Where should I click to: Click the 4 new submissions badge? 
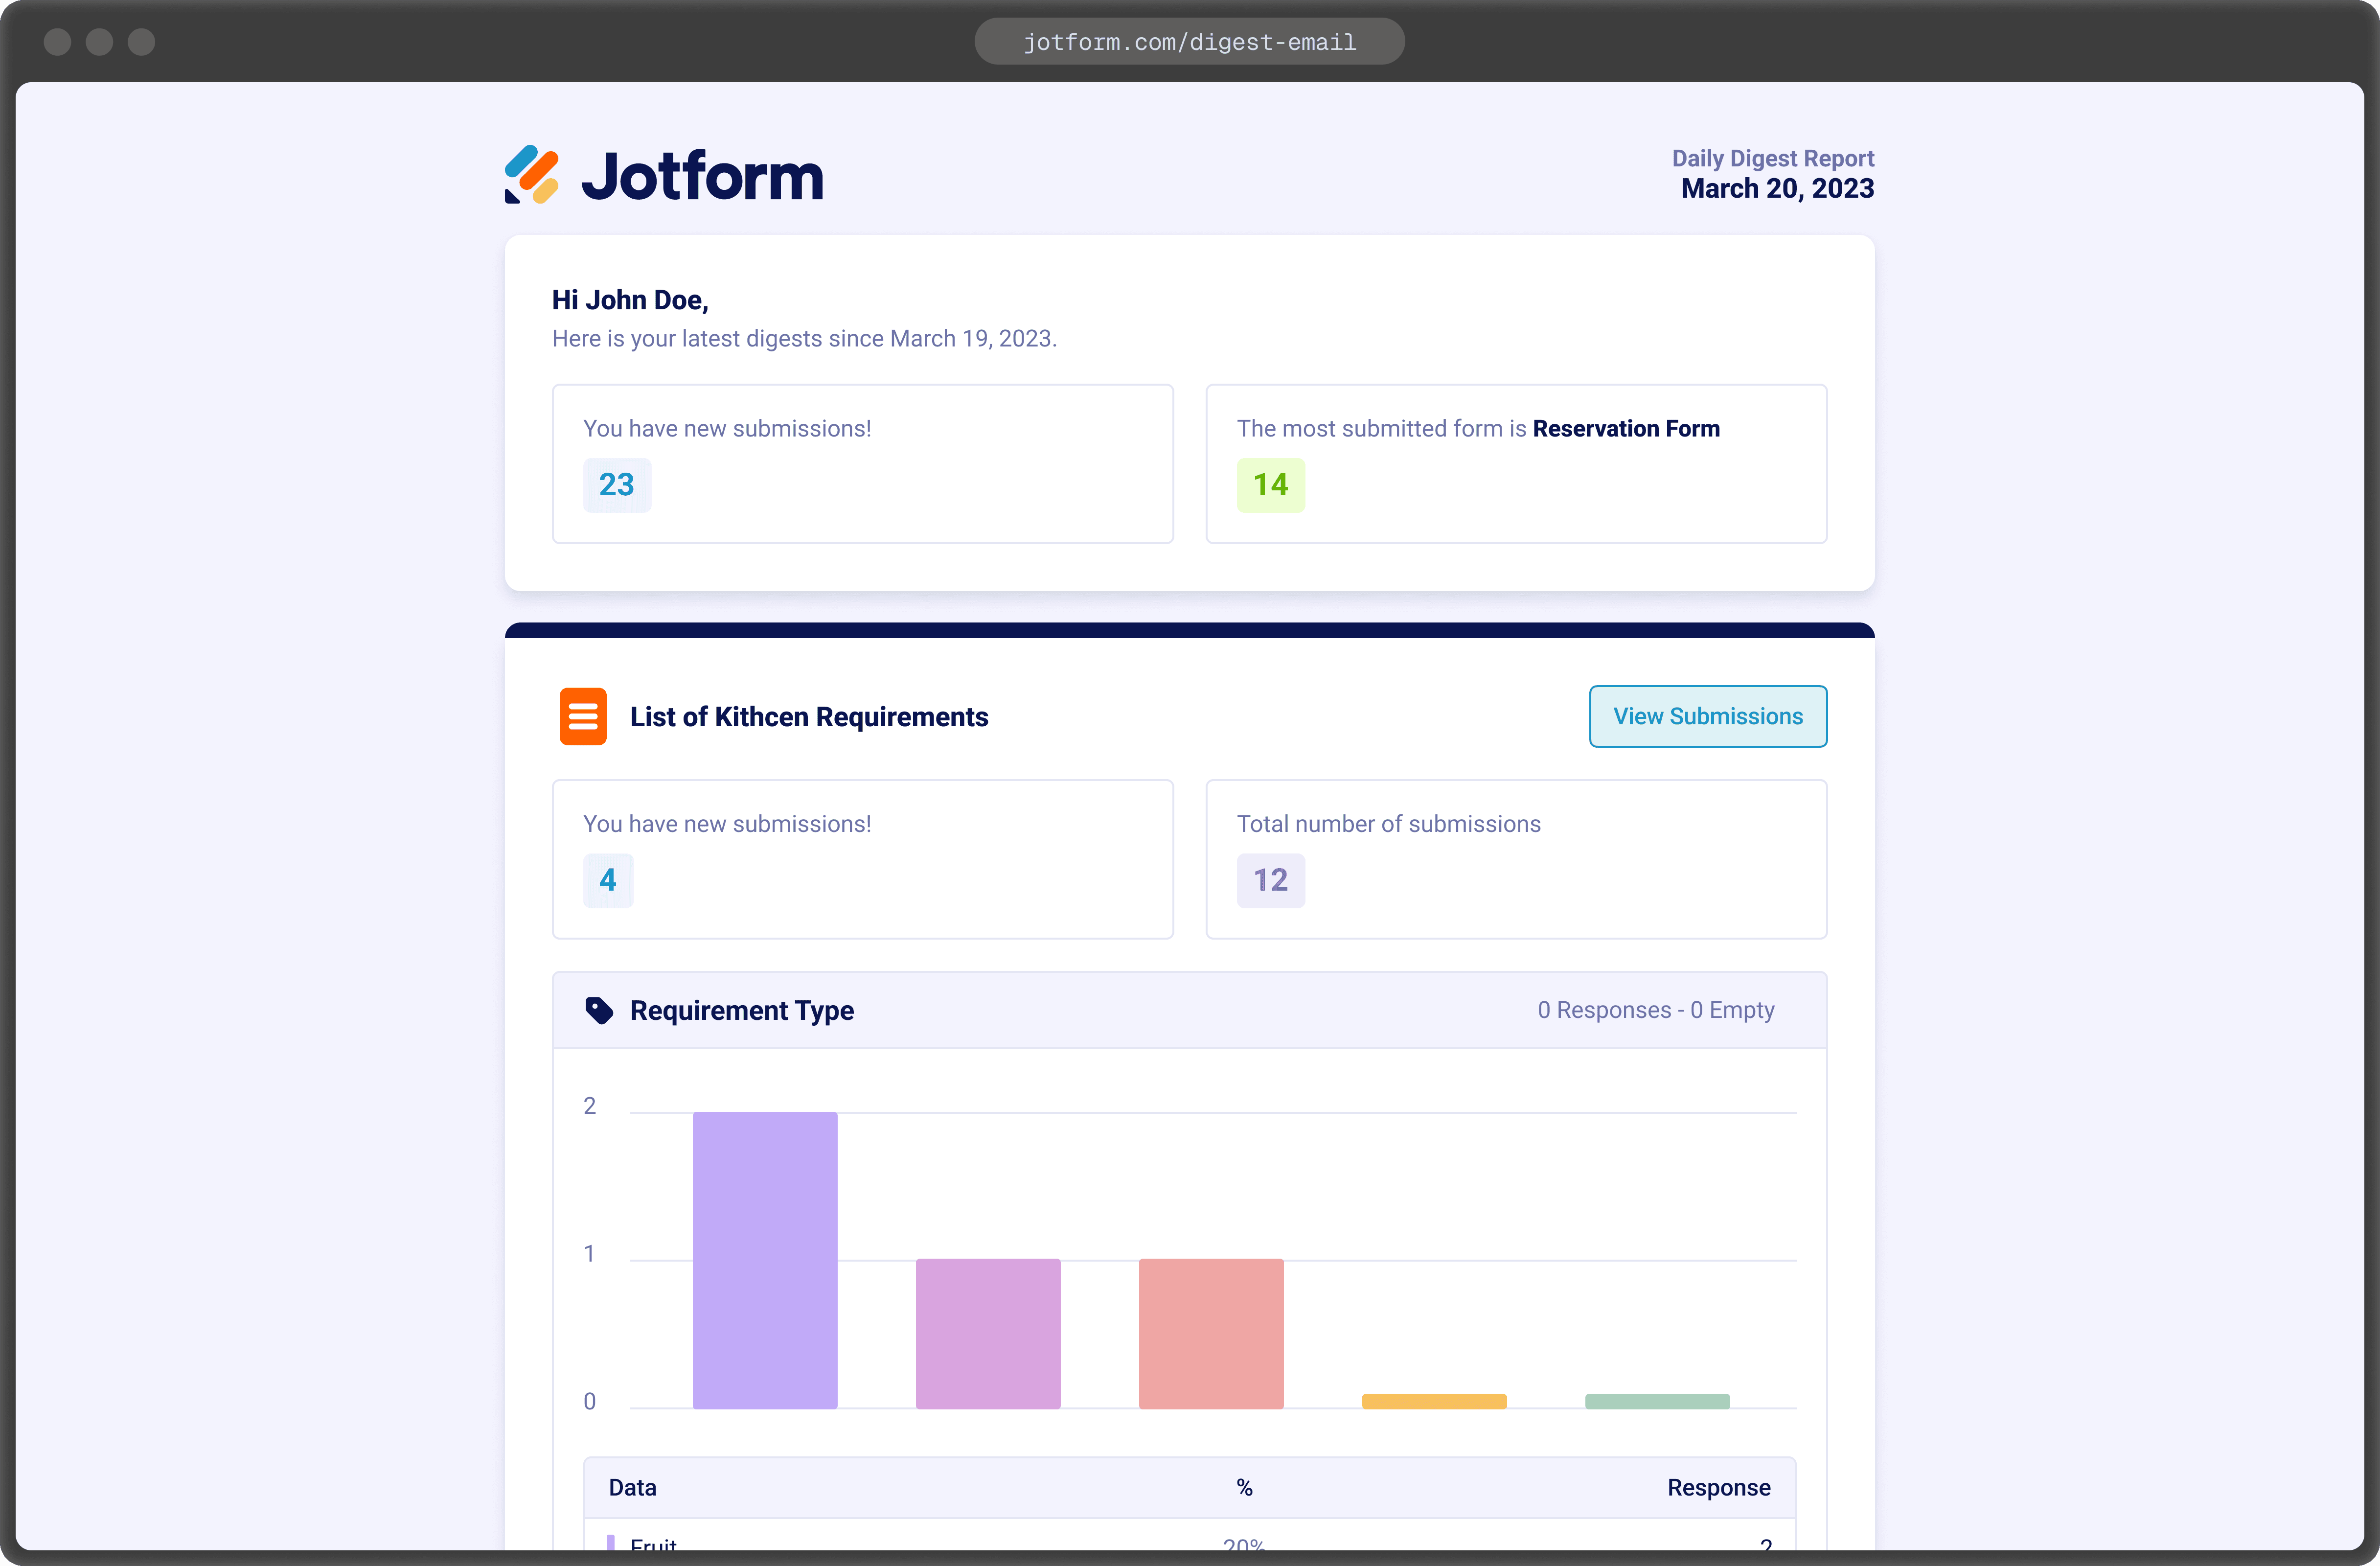tap(608, 880)
